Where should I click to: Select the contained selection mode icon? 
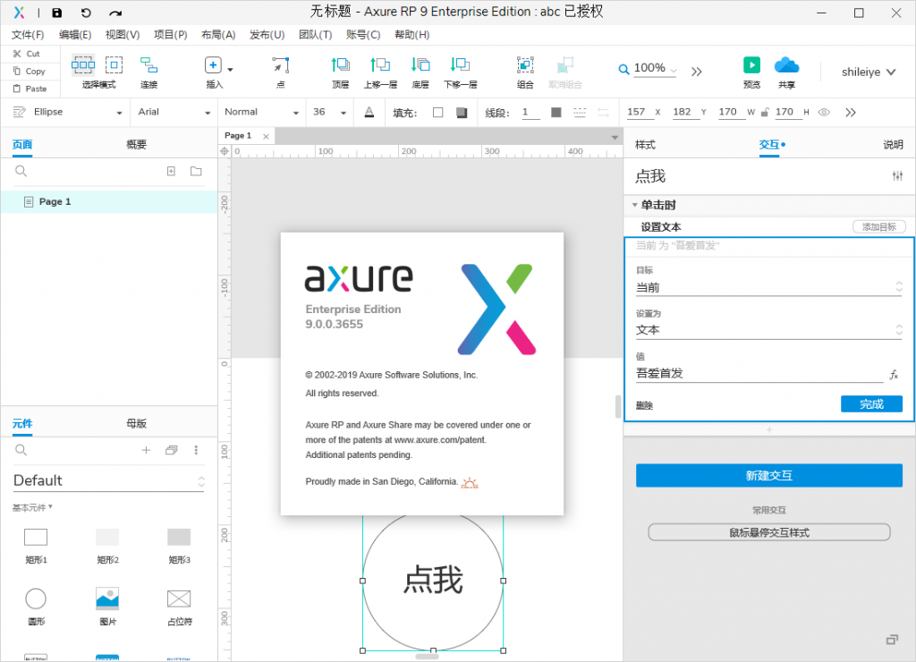click(x=114, y=64)
